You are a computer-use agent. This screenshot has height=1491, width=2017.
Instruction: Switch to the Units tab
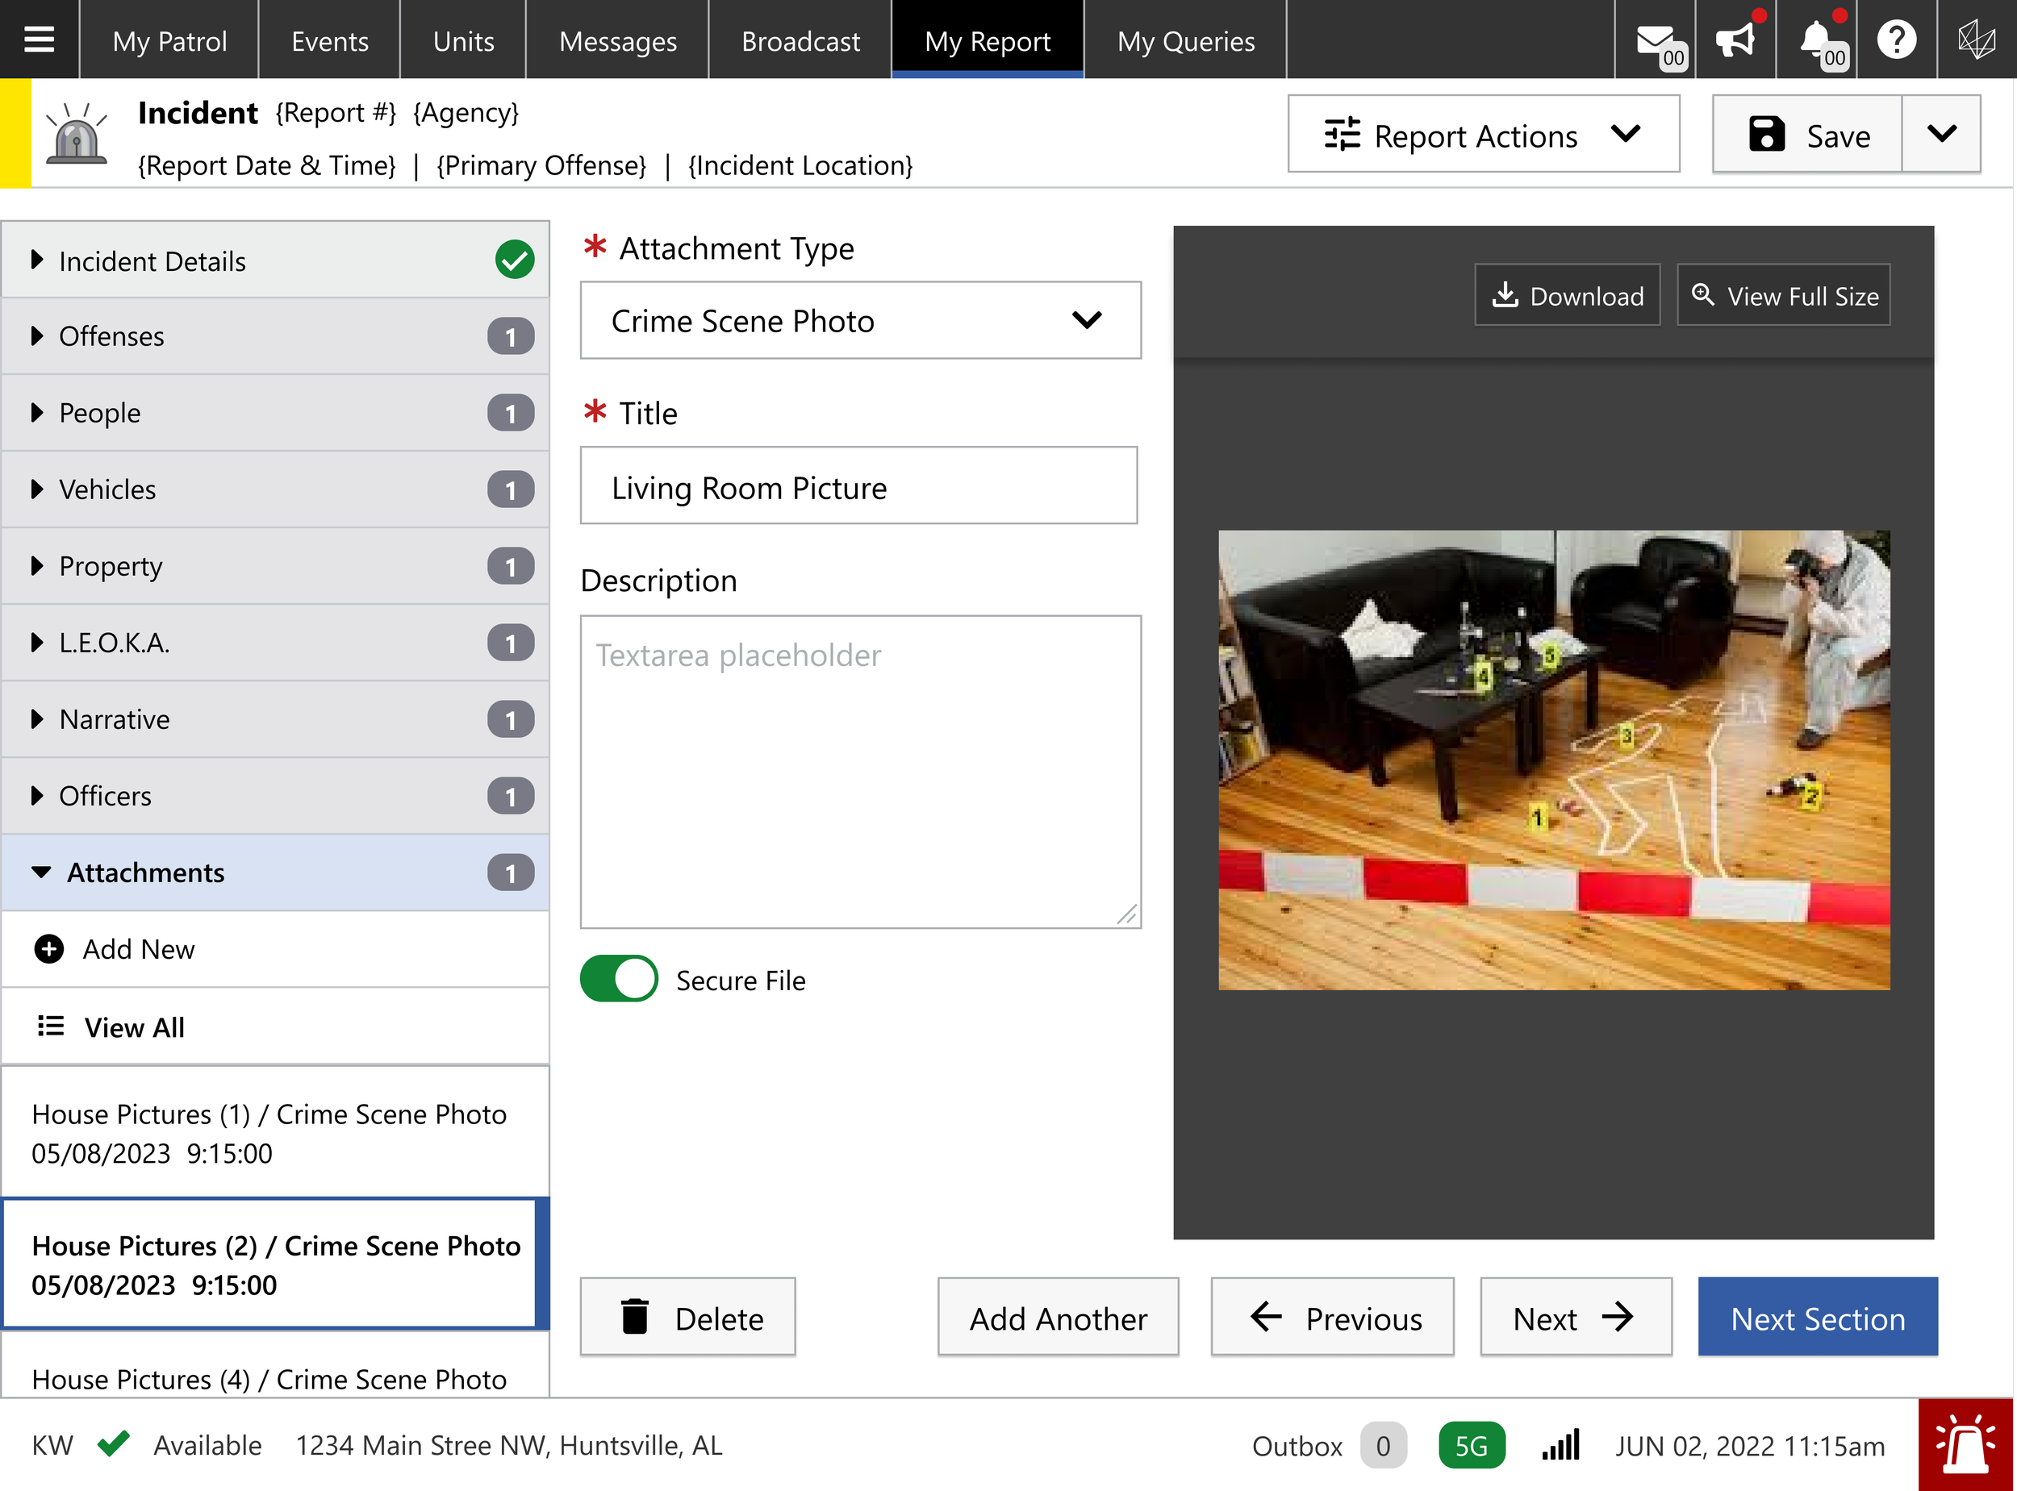(x=463, y=40)
